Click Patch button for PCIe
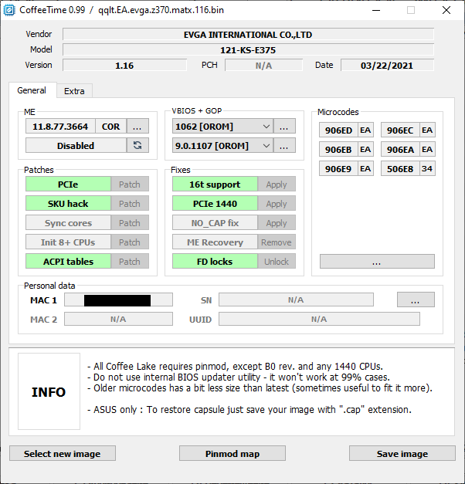Image resolution: width=465 pixels, height=484 pixels. 130,184
